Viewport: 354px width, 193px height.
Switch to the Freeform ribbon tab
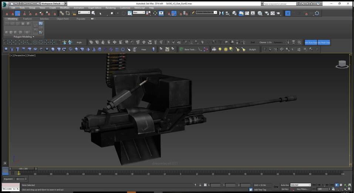[x=27, y=18]
